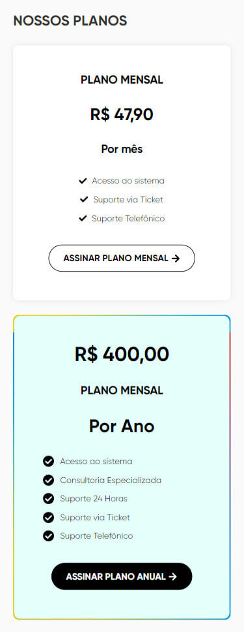Click checkmark icon beside monthly Suporte Telefônico

(83, 219)
